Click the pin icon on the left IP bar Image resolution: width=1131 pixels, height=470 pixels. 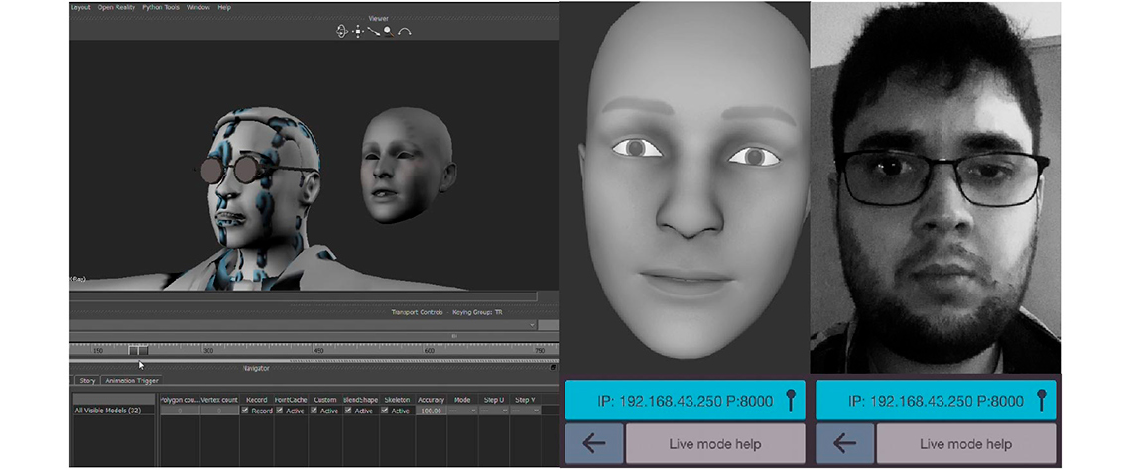790,401
